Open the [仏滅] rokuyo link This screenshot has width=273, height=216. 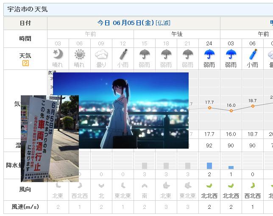click(163, 23)
